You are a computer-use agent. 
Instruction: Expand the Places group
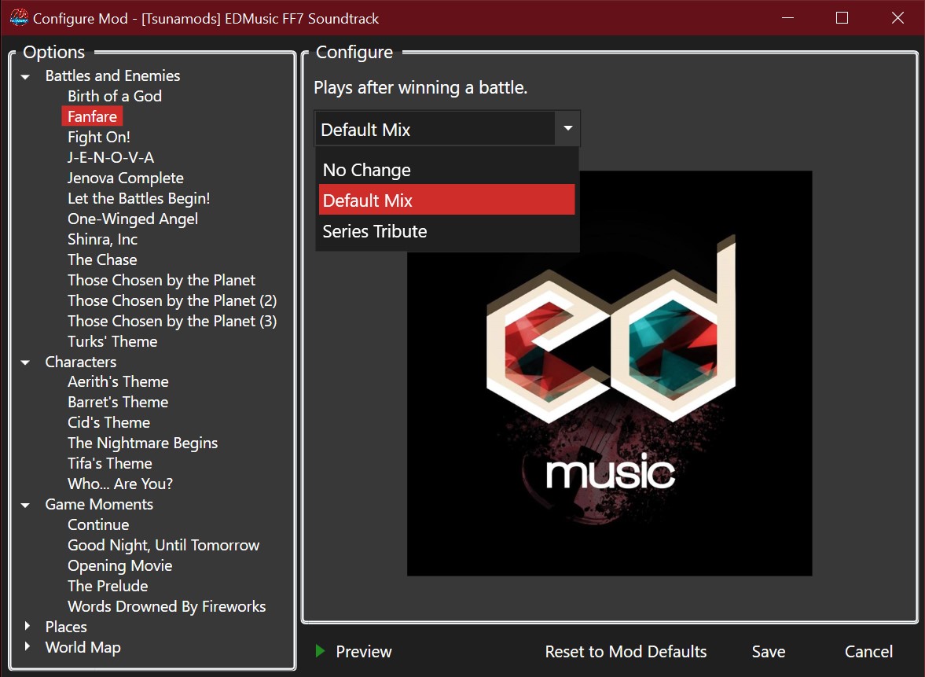28,626
